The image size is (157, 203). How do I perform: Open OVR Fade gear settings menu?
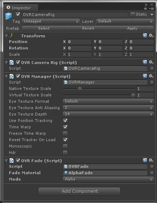click(x=151, y=160)
